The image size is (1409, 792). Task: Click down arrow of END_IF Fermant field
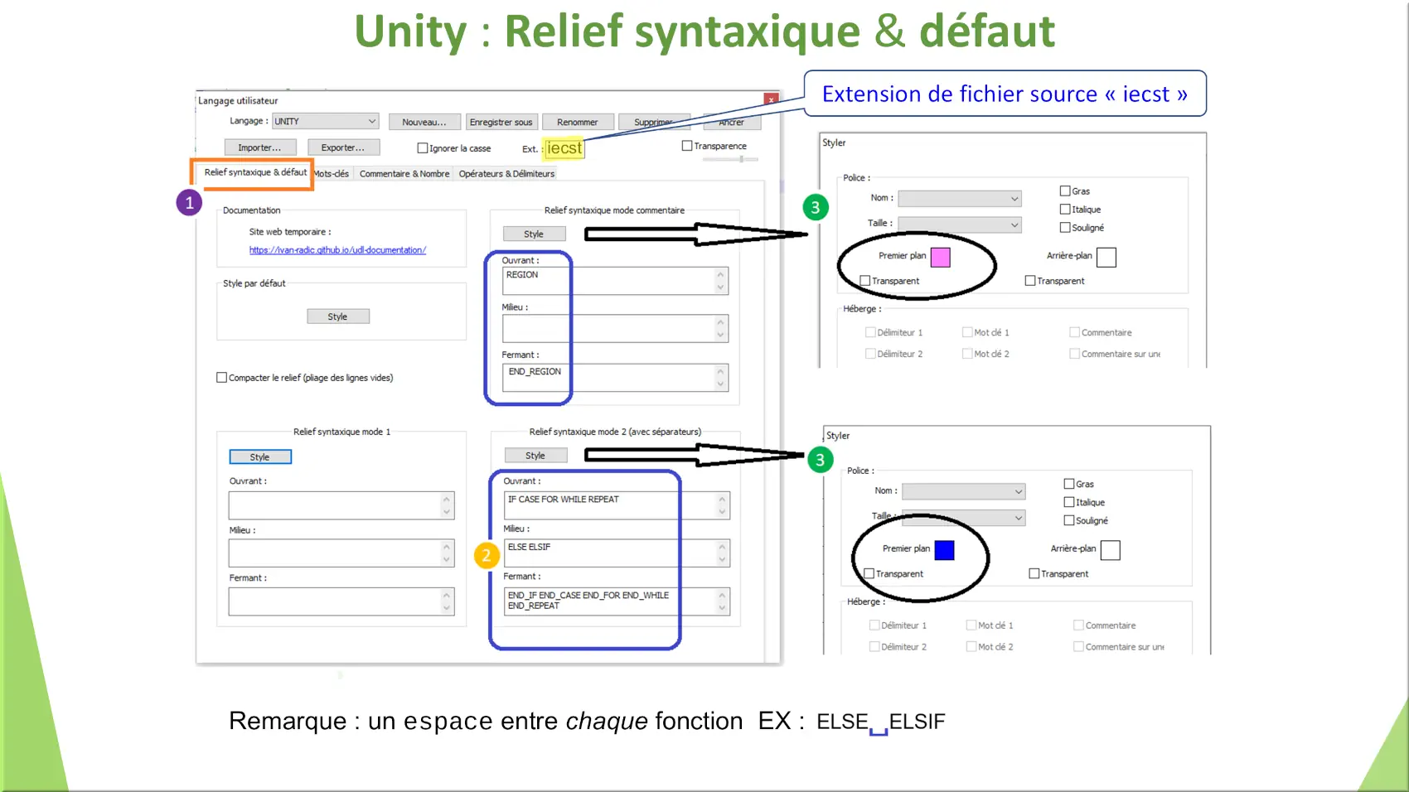(x=722, y=607)
